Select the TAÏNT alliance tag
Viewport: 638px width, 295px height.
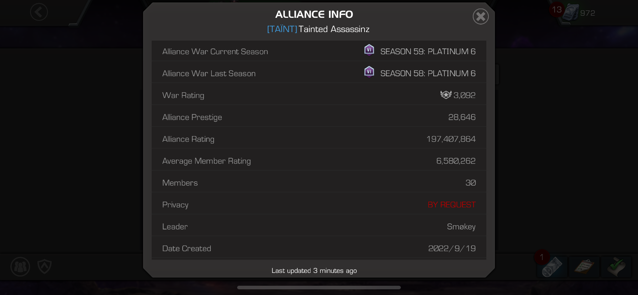(282, 29)
